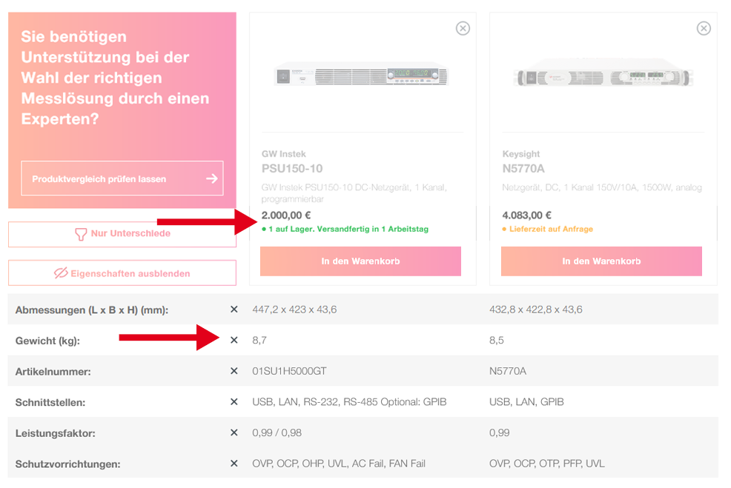Click the Produktvergleich prüfen lassen button
Image resolution: width=731 pixels, height=488 pixels.
point(122,178)
